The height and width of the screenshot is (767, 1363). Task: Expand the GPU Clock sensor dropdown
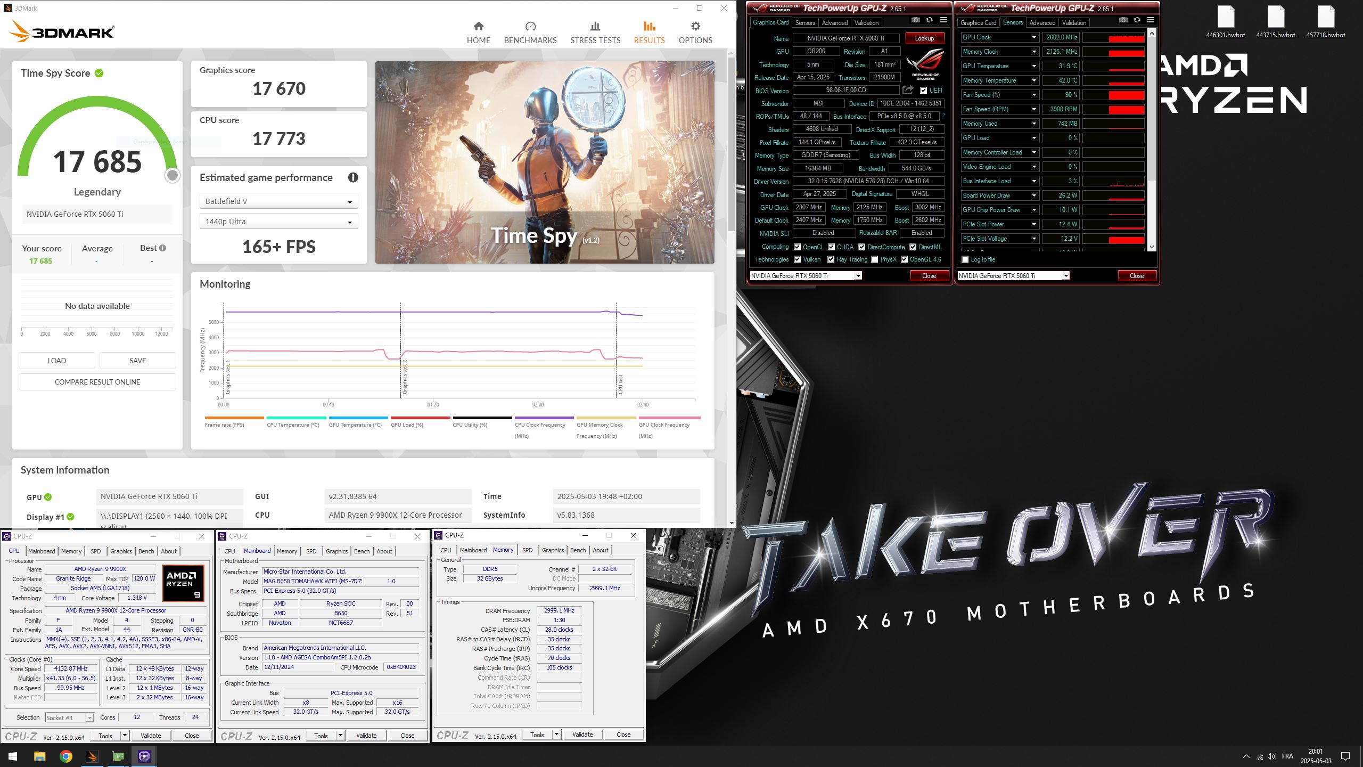click(x=1034, y=37)
